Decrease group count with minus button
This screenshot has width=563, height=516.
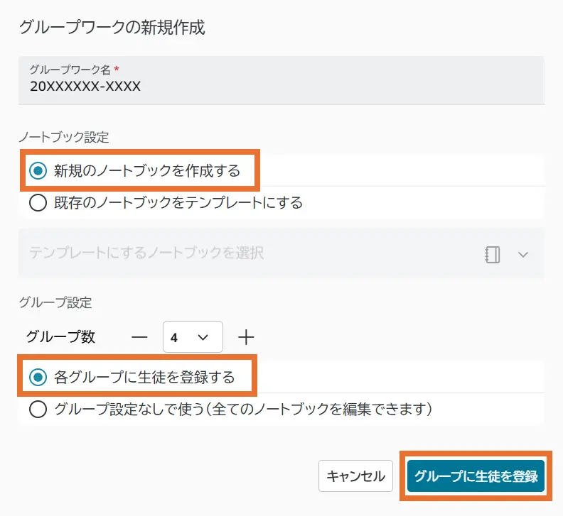[x=139, y=337]
